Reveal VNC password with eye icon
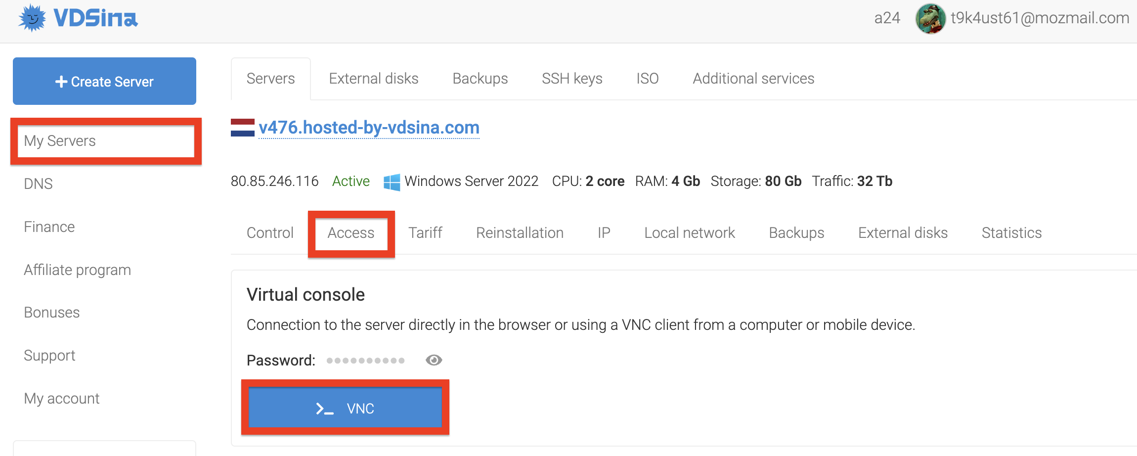Screen dimensions: 1137x456 [x=434, y=360]
